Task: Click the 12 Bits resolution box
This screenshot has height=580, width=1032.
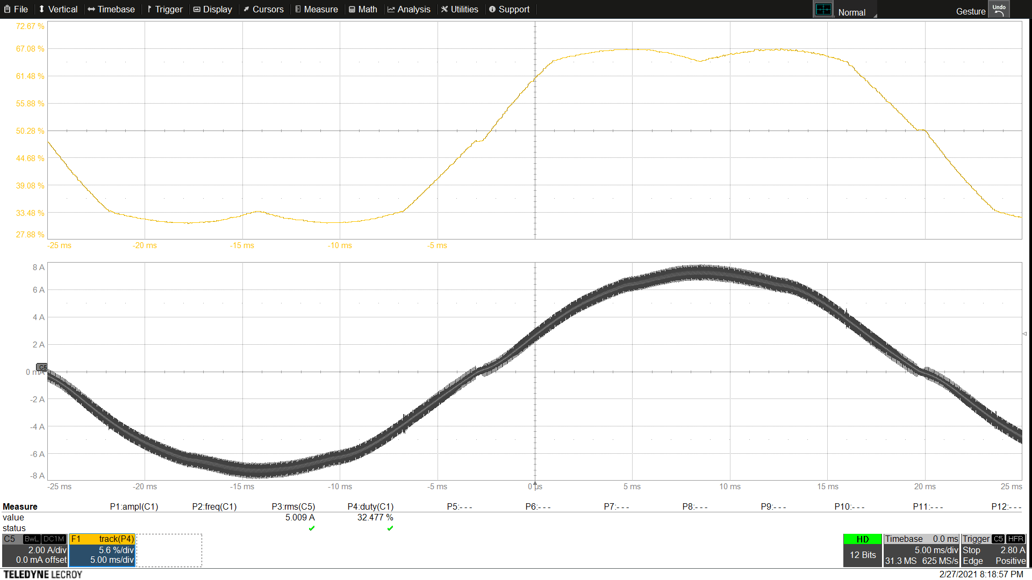Action: 862,555
